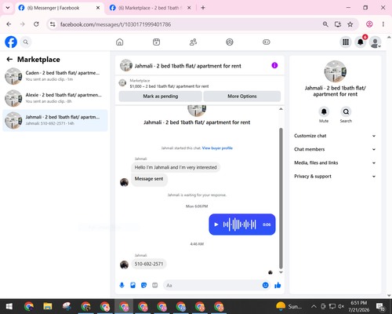Screen dimensions: 392x314
Task: Reload the page
Action: tap(36, 24)
